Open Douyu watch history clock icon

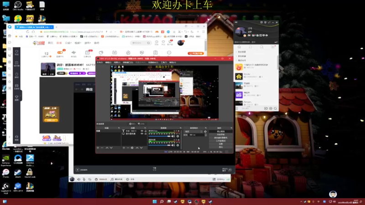coord(156,42)
